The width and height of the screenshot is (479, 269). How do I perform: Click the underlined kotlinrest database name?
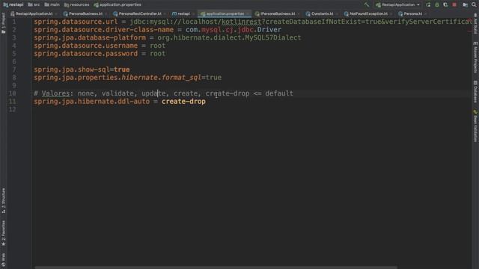[241, 22]
